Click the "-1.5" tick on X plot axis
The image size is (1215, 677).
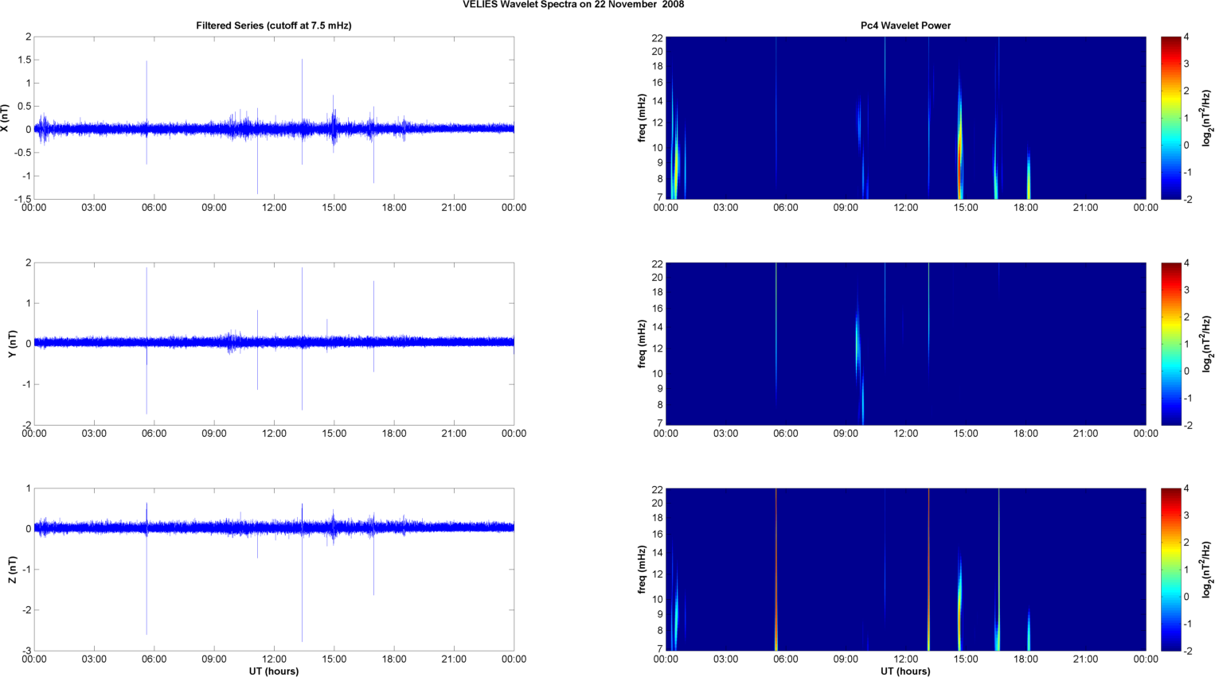tap(23, 199)
